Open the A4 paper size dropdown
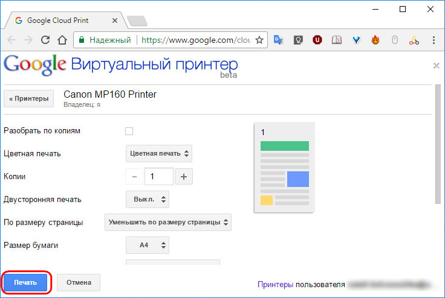 148,246
